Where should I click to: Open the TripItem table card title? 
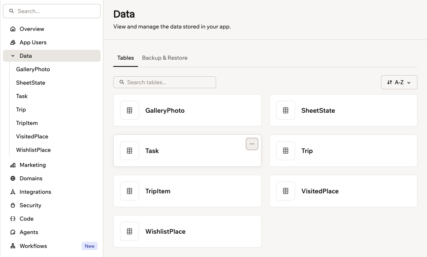158,191
